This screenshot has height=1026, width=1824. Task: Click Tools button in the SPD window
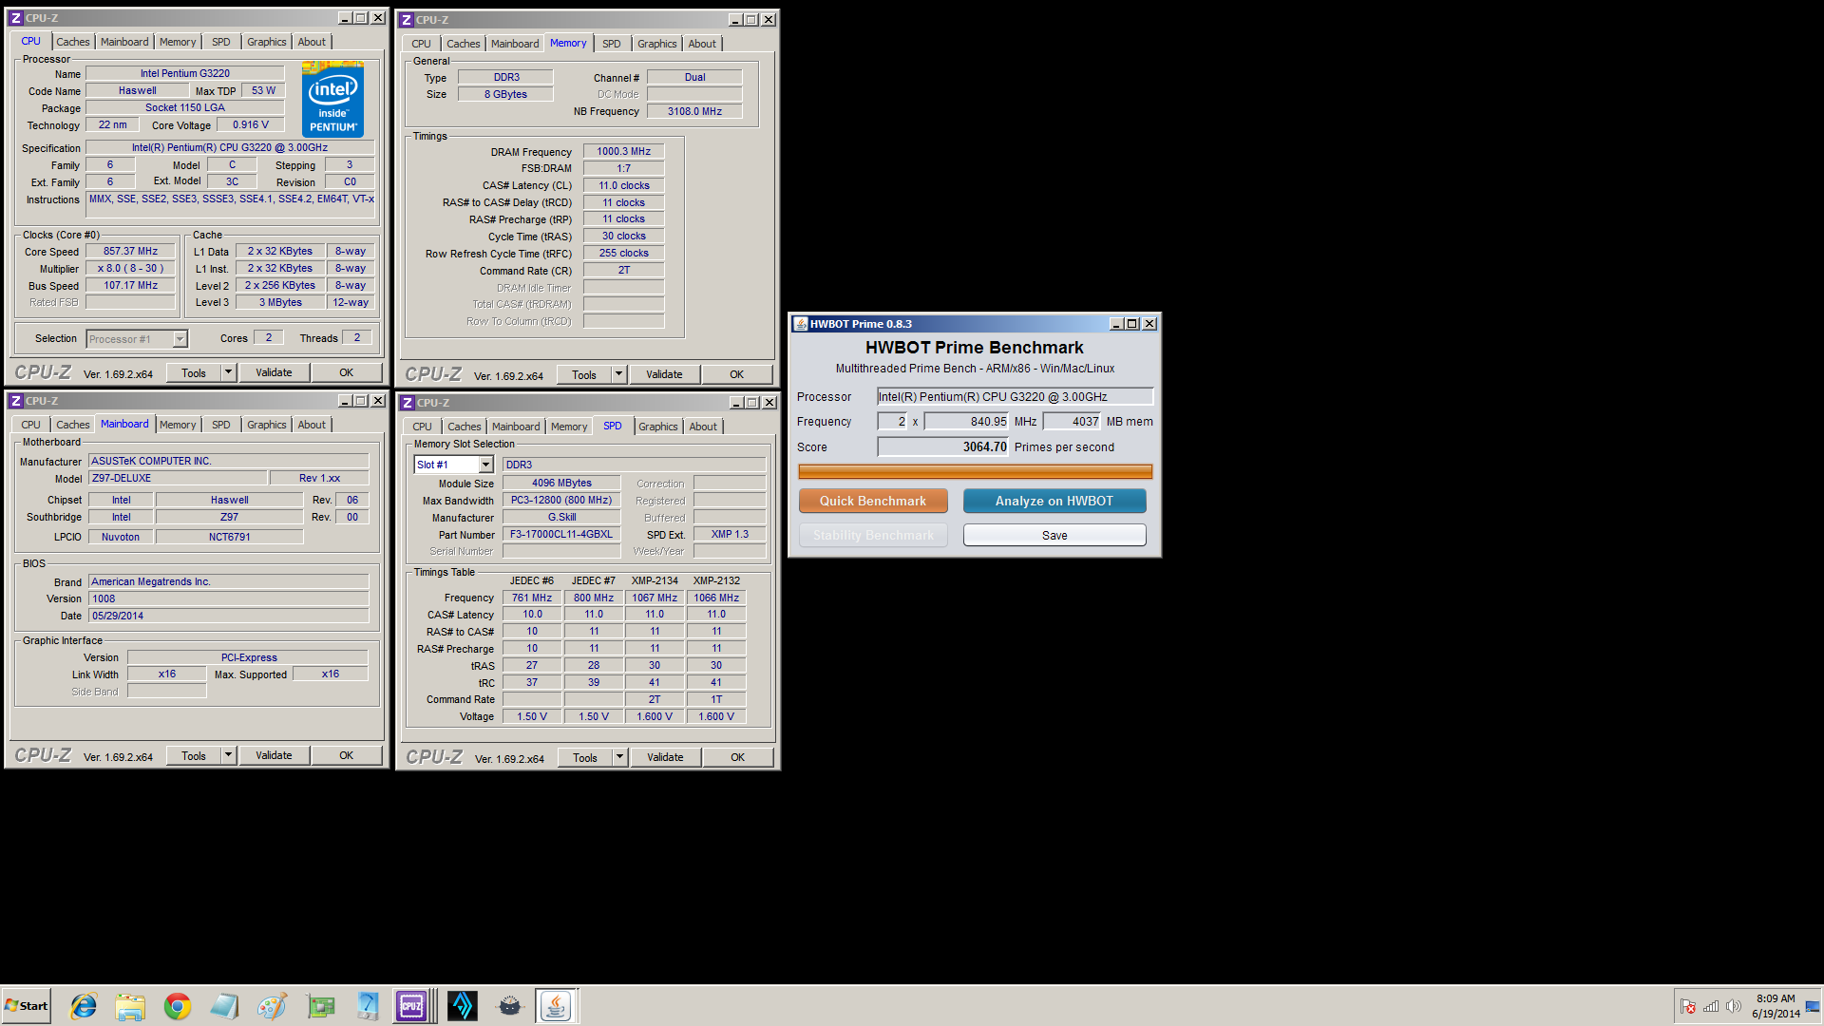point(585,757)
